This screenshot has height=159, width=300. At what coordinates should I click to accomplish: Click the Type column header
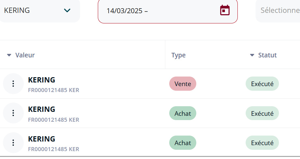point(178,55)
